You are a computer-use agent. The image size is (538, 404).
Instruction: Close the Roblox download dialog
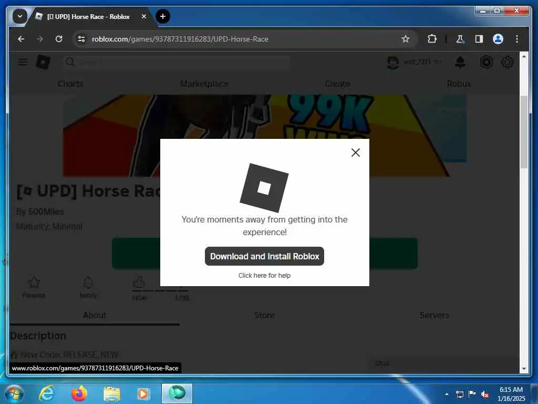coord(356,153)
